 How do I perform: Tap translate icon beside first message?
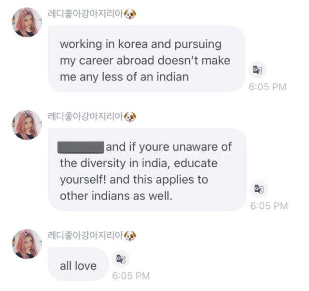pos(257,70)
